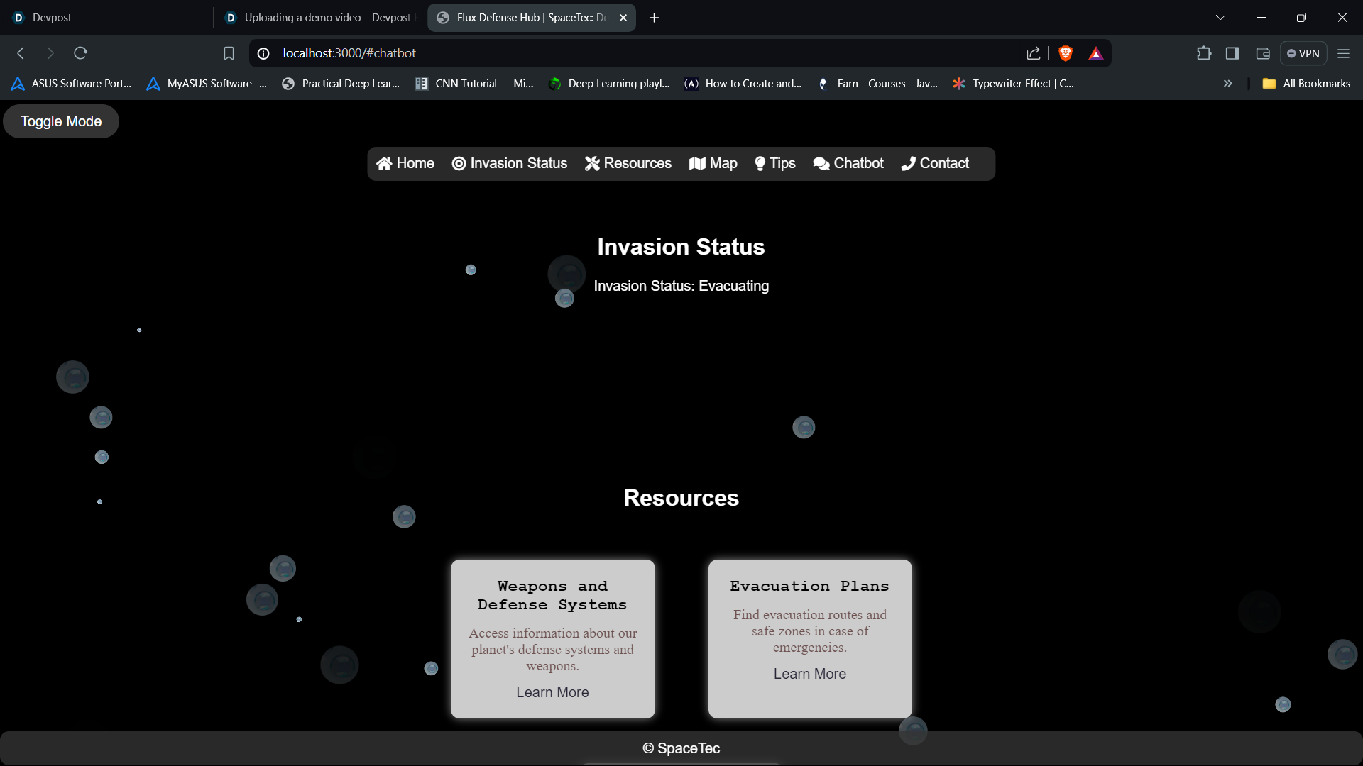Expand the tab search dropdown arrow

tap(1220, 18)
